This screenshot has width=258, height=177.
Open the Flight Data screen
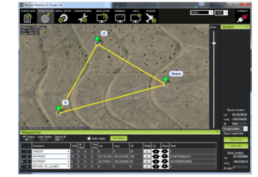pyautogui.click(x=28, y=16)
